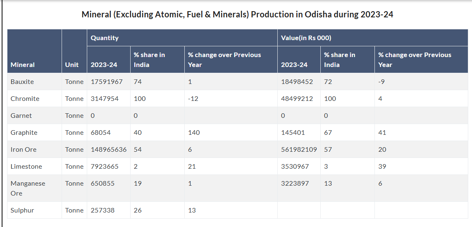Click the table title mentioning Odisha 2023-24
Image resolution: width=472 pixels, height=227 pixels.
click(237, 14)
